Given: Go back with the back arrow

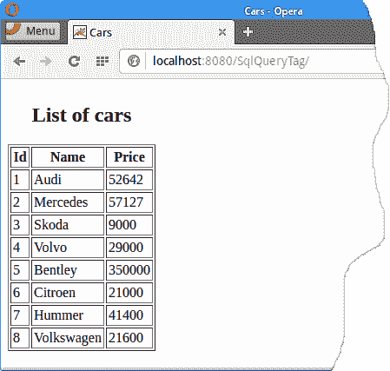Looking at the screenshot, I should [19, 61].
